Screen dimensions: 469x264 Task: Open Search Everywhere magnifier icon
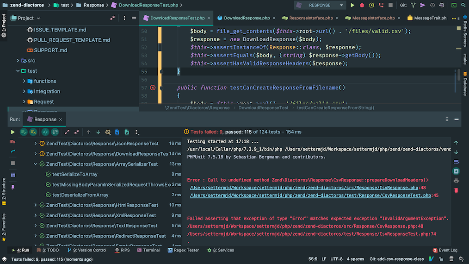point(463,5)
